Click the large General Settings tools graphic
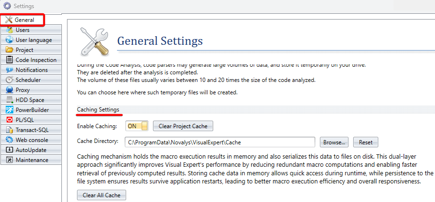435x202 pixels. coord(94,42)
